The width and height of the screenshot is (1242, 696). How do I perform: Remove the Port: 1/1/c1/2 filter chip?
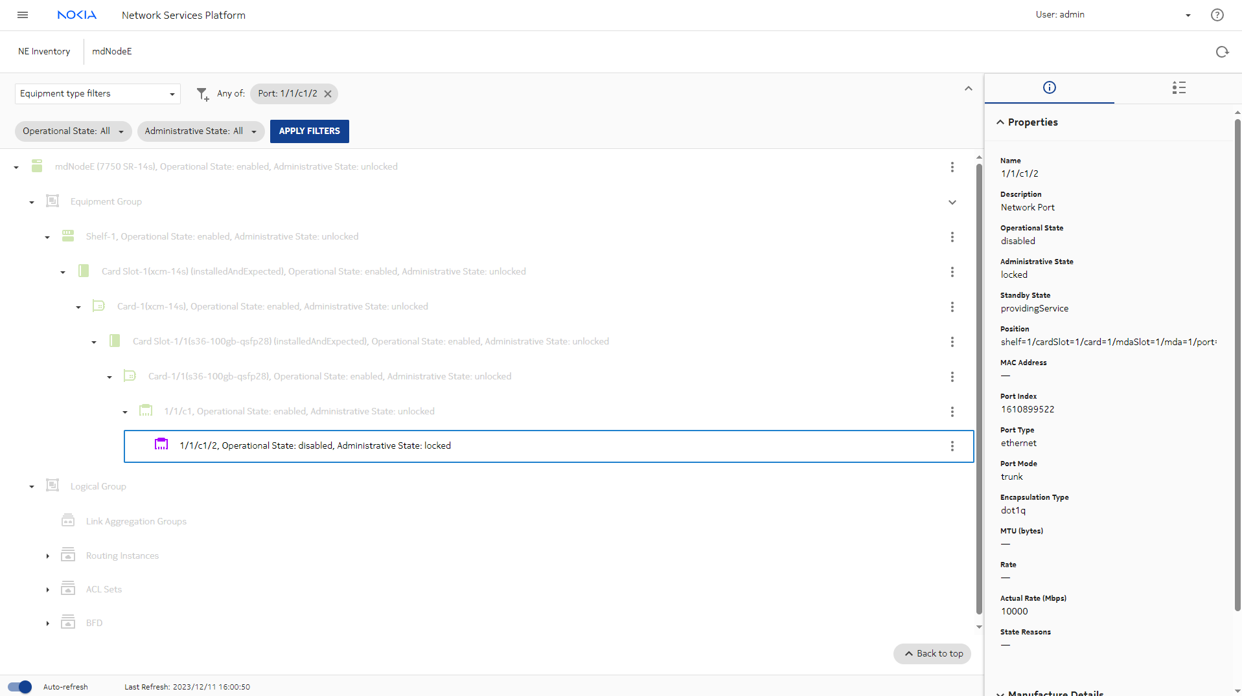coord(328,94)
